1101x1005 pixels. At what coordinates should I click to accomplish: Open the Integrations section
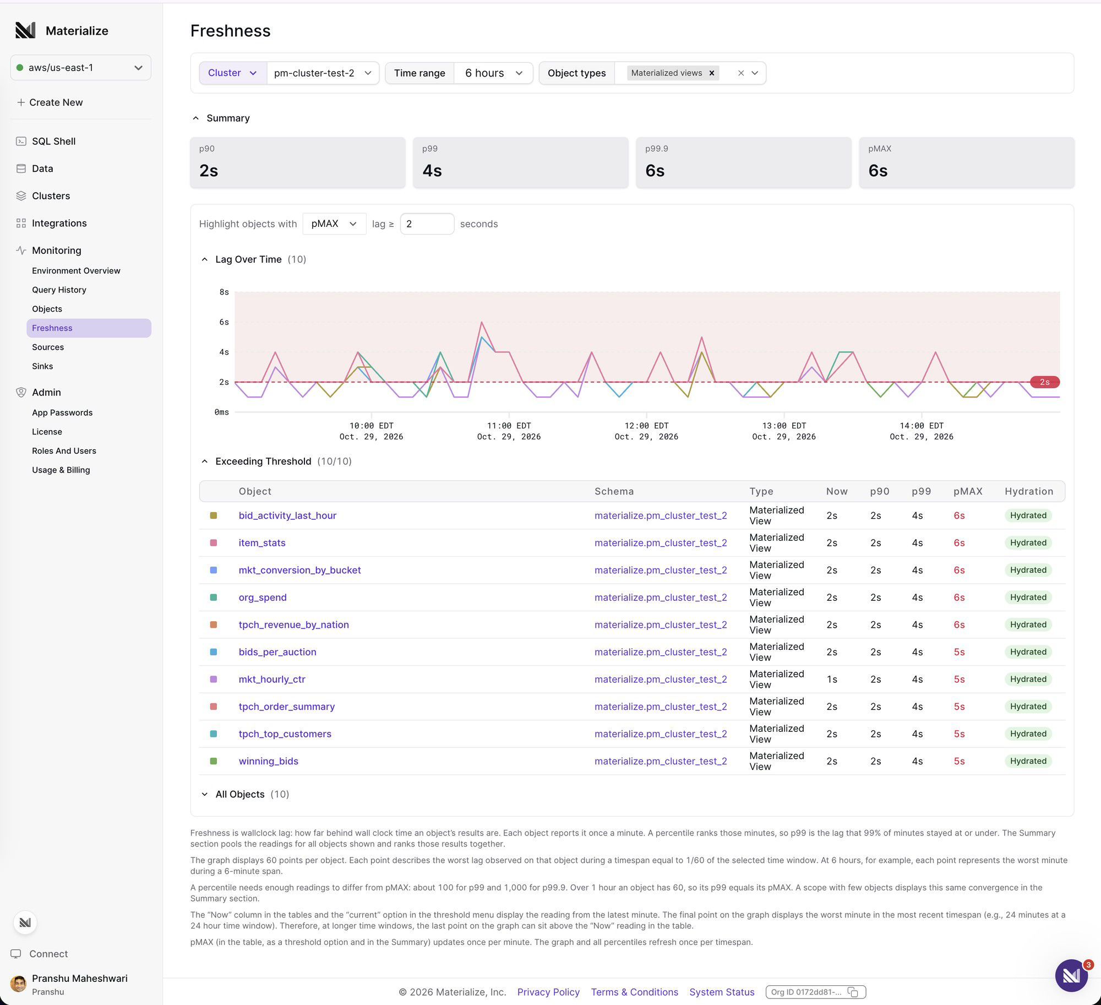pyautogui.click(x=59, y=223)
